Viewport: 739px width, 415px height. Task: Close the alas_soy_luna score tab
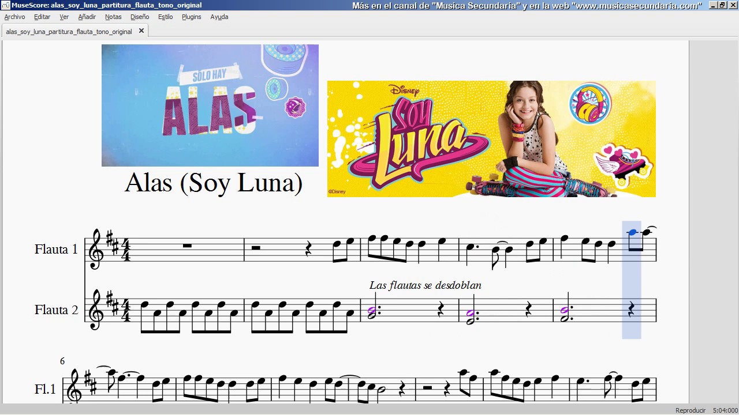(x=141, y=31)
